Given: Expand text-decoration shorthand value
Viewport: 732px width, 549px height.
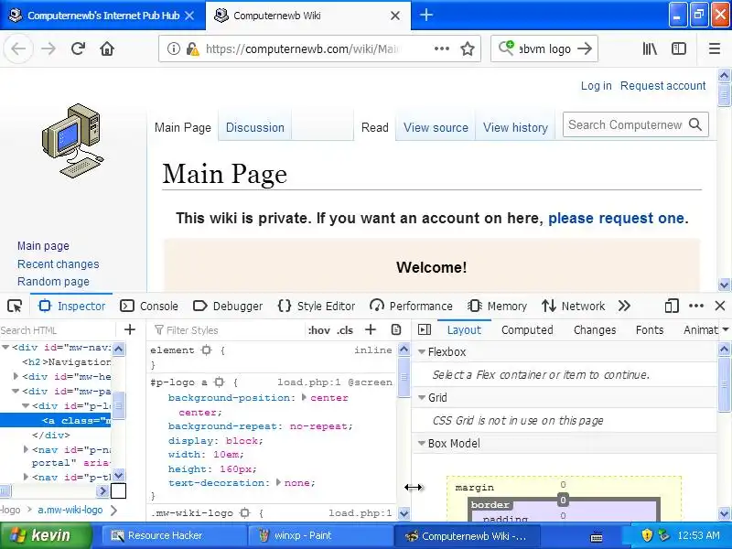Looking at the screenshot, I should 278,483.
